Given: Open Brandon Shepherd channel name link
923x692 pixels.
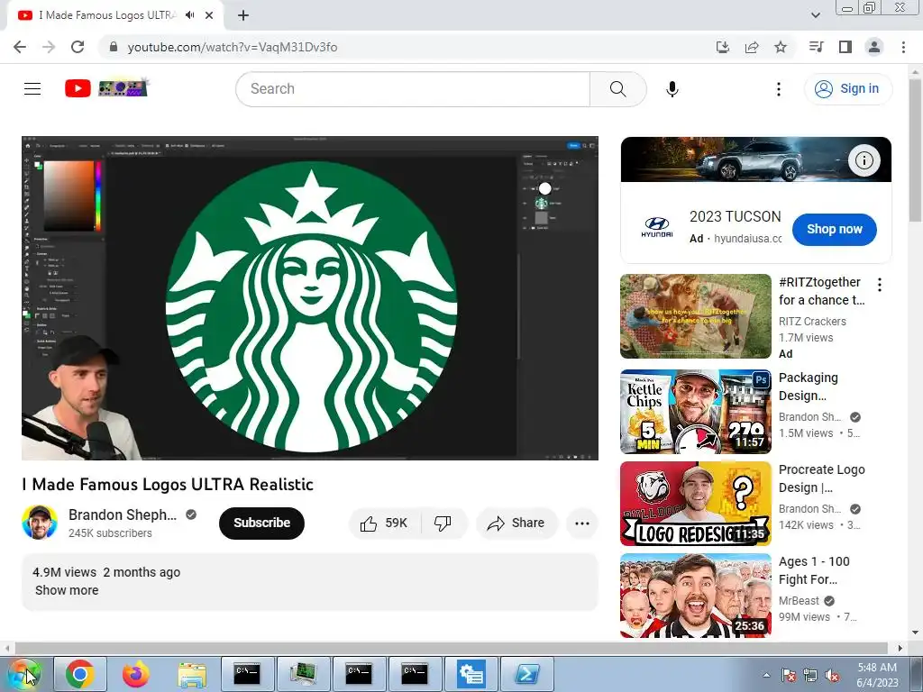Looking at the screenshot, I should 123,514.
